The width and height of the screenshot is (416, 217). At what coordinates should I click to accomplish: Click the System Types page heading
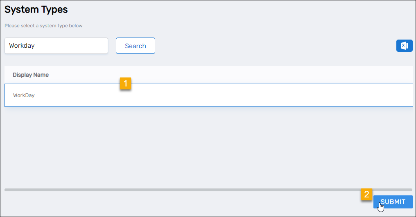pyautogui.click(x=36, y=9)
